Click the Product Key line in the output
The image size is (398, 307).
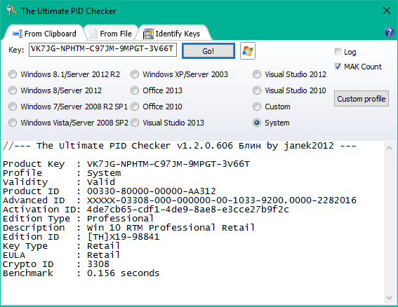[x=126, y=164]
